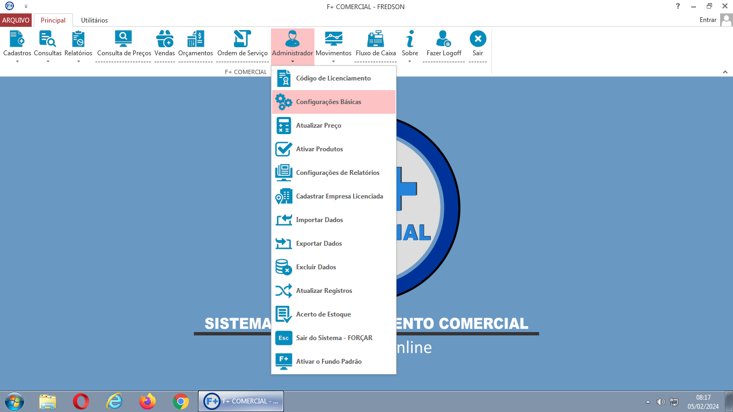Select Cadastrar Empresa Licenciada entry
This screenshot has width=733, height=412.
click(334, 196)
